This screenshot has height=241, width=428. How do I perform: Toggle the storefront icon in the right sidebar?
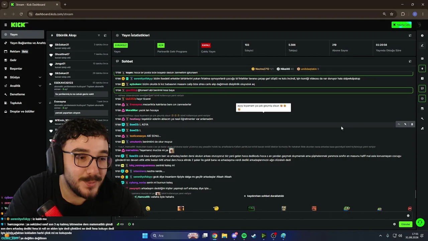(x=422, y=108)
